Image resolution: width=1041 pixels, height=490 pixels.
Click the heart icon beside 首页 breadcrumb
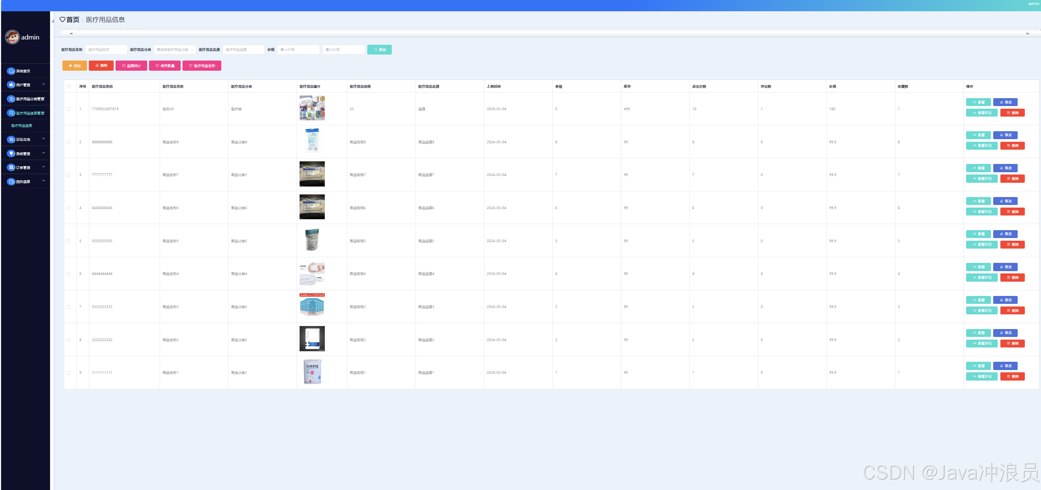click(x=62, y=20)
